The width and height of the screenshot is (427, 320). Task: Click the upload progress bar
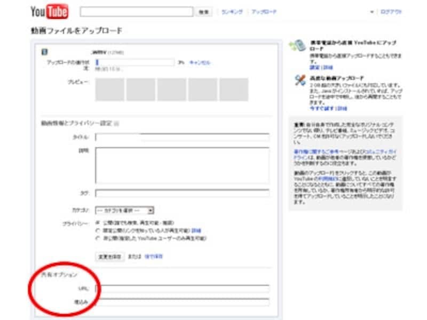(x=135, y=62)
